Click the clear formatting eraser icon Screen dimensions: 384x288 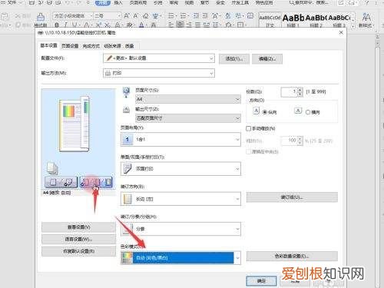[146, 16]
